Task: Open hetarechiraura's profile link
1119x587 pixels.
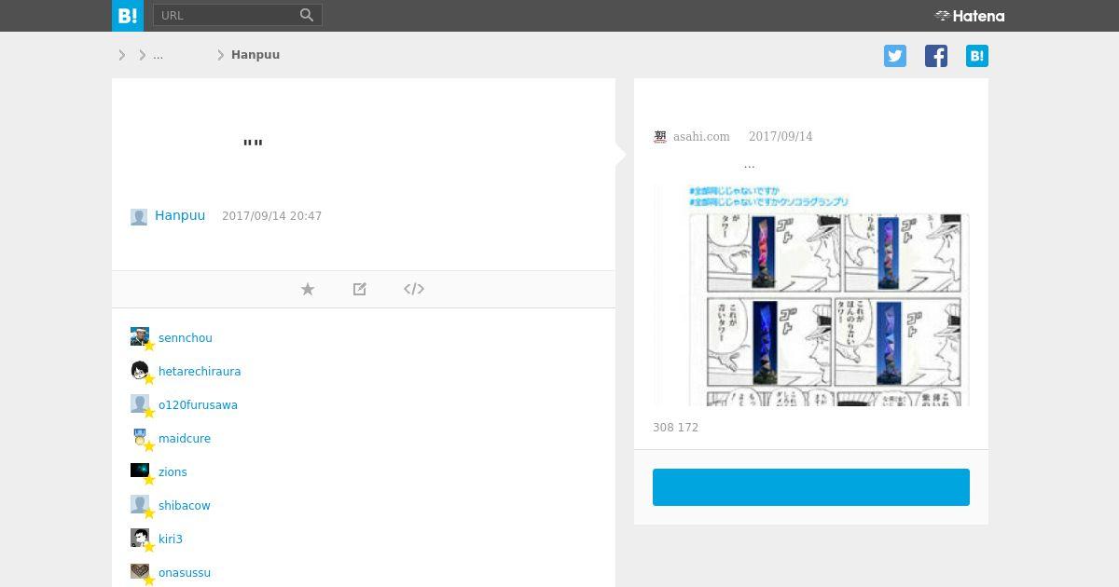Action: 200,372
